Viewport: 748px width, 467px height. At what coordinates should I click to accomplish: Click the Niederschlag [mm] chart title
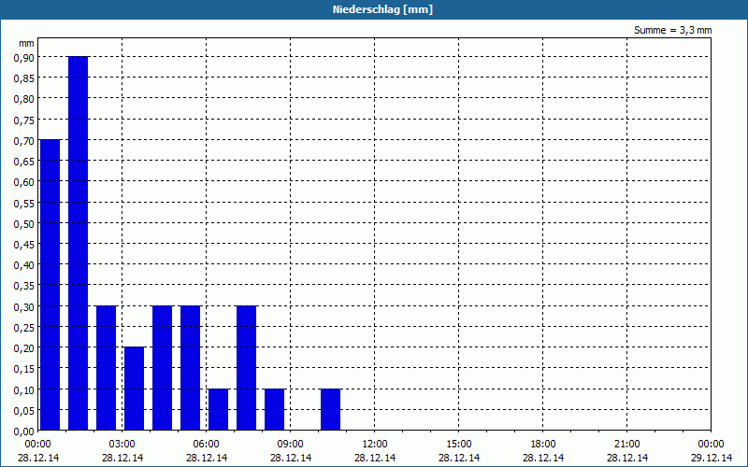[x=382, y=9]
